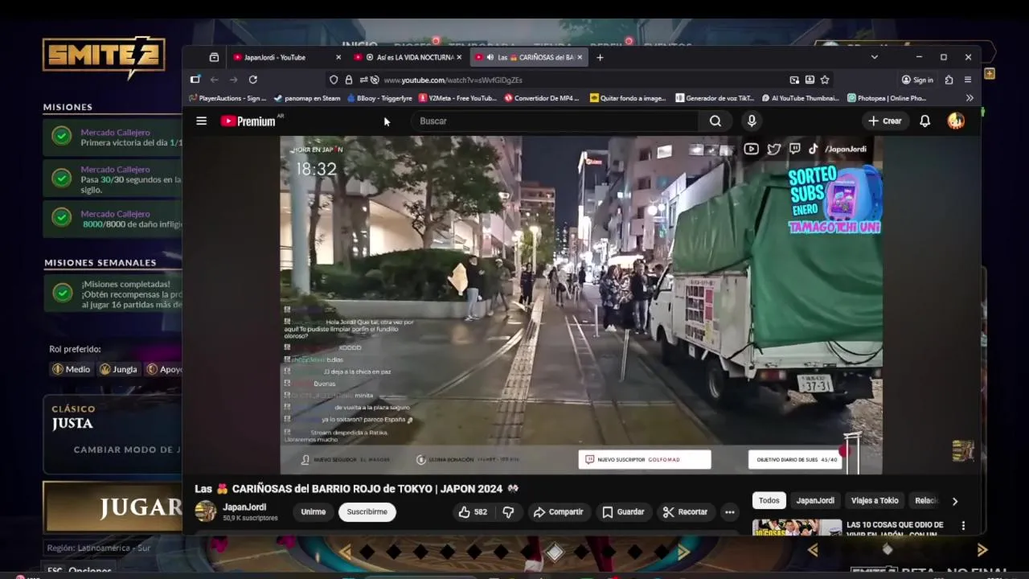The height and width of the screenshot is (579, 1029).
Task: Click the Smite carousel right gold arrow
Action: (x=683, y=552)
